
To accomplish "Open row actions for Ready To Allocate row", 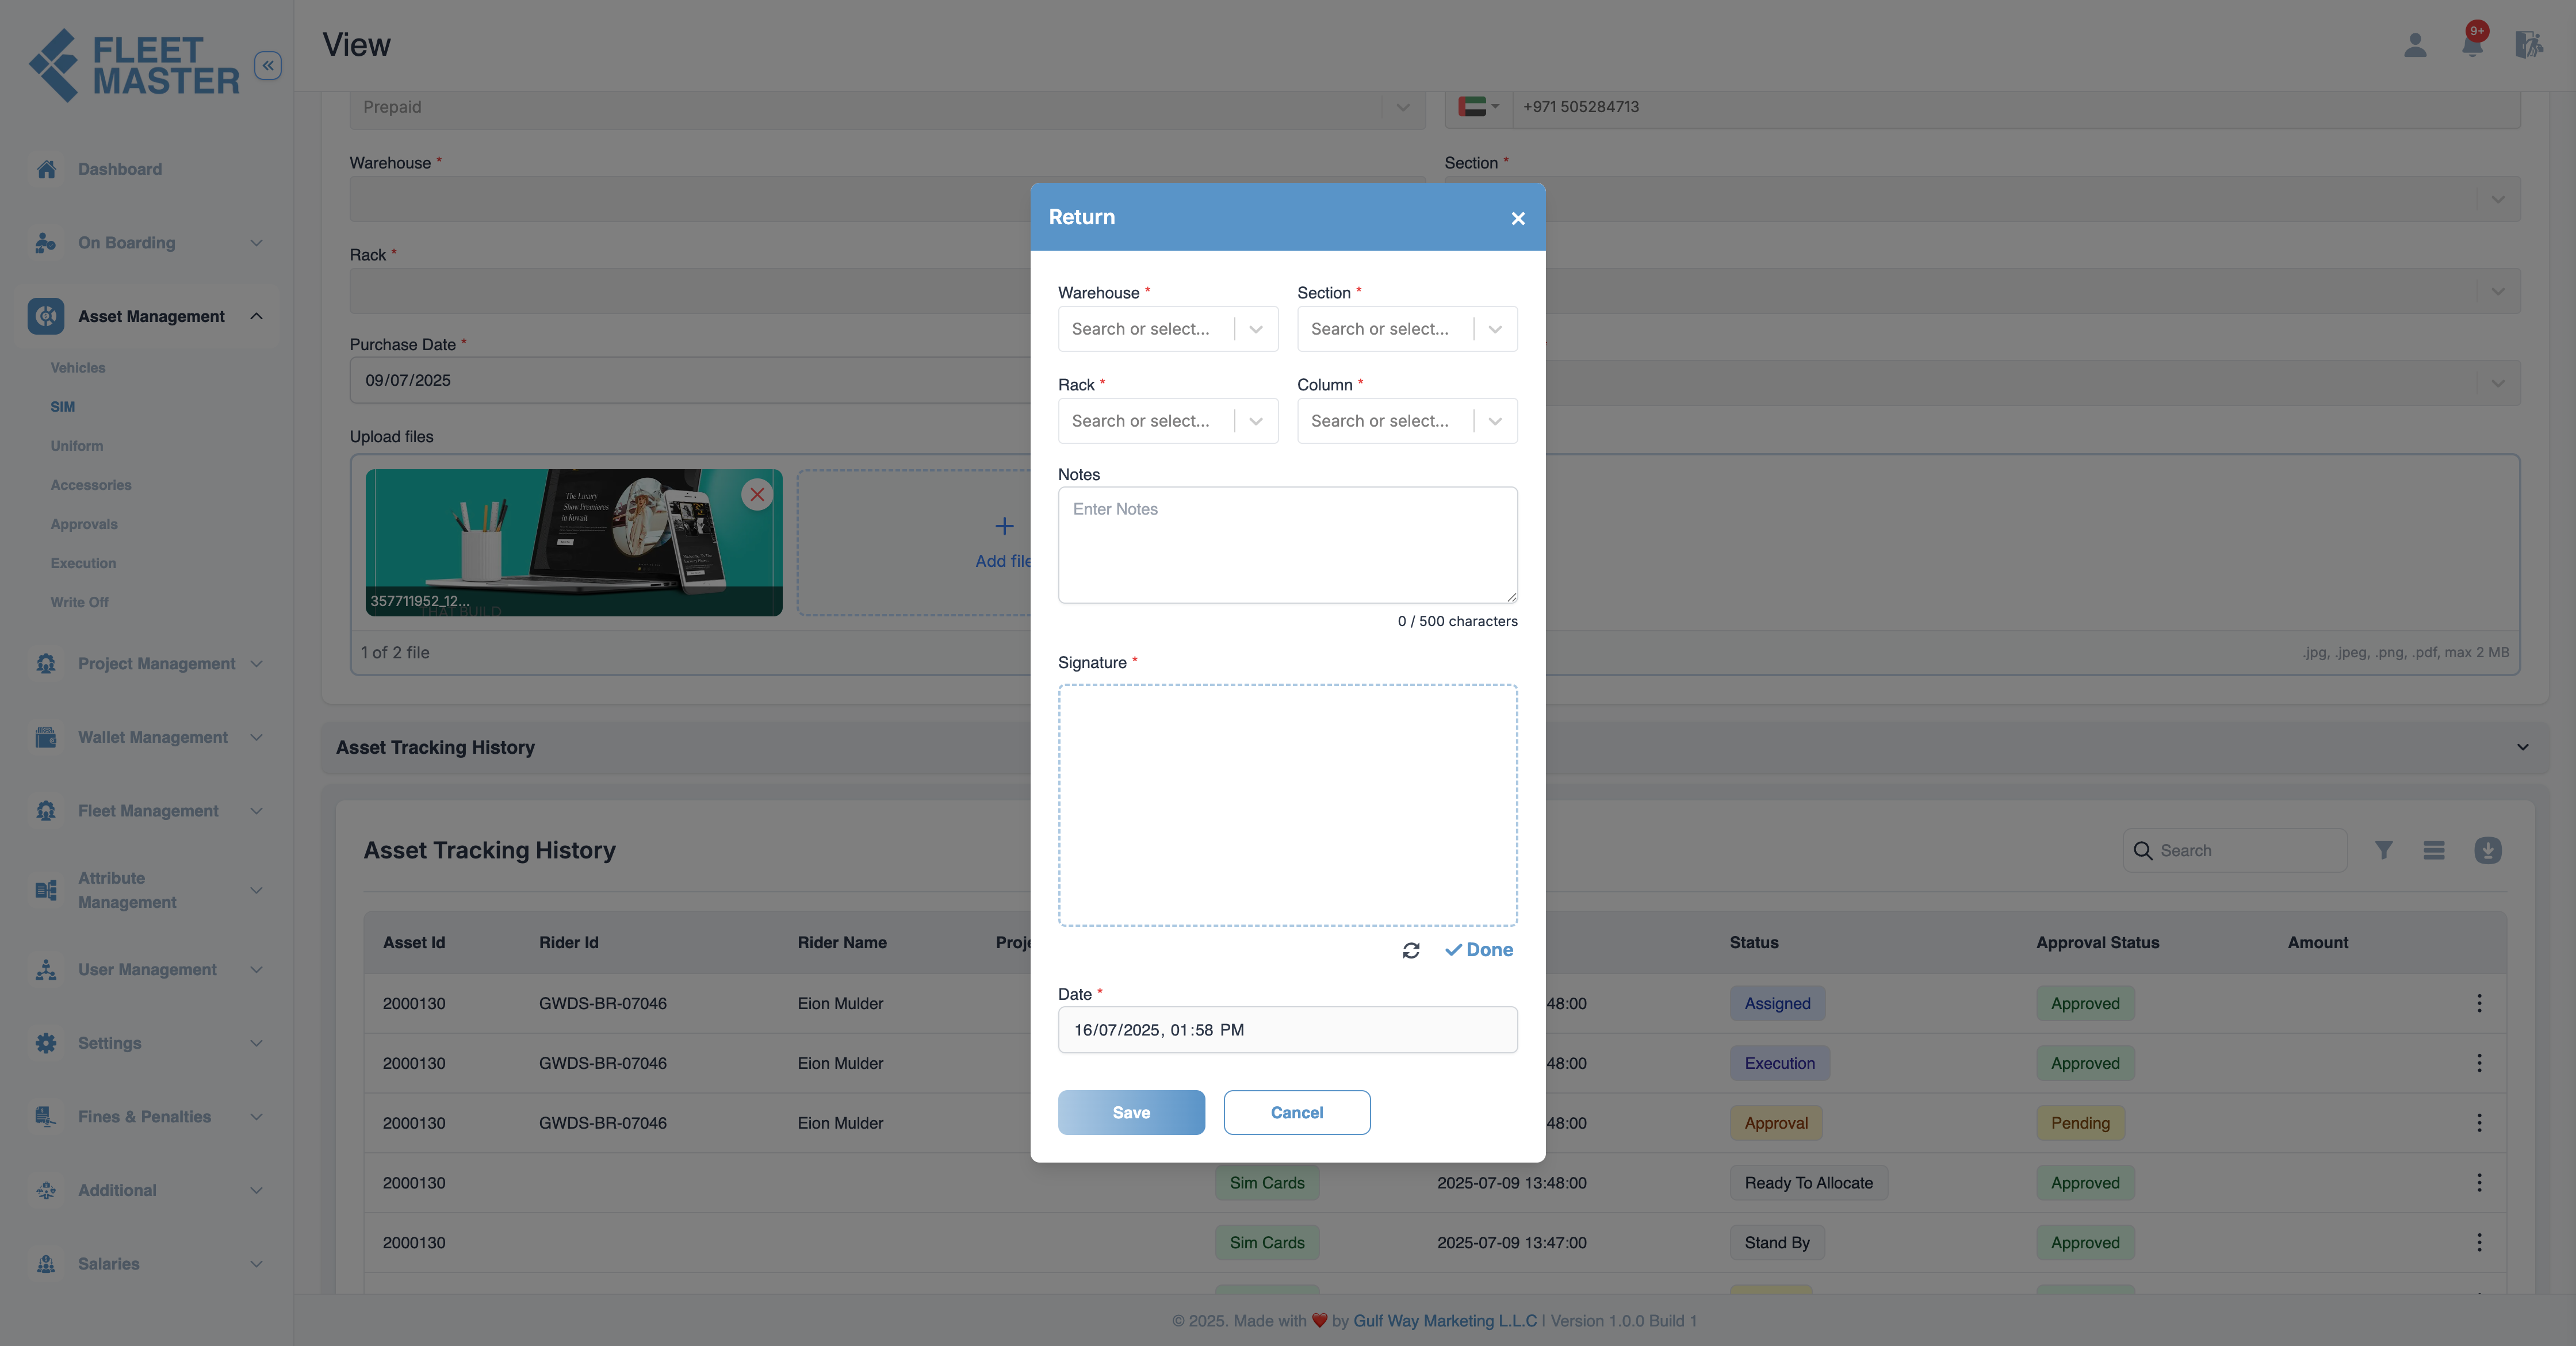I will click(2479, 1183).
